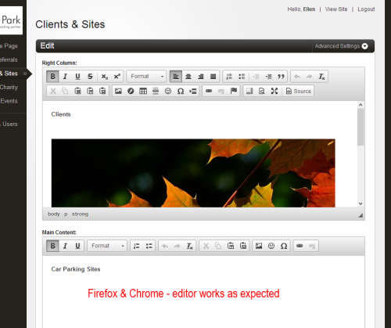Viewport: 391px width, 328px height.
Task: Open Events in sidebar menu
Action: point(9,101)
